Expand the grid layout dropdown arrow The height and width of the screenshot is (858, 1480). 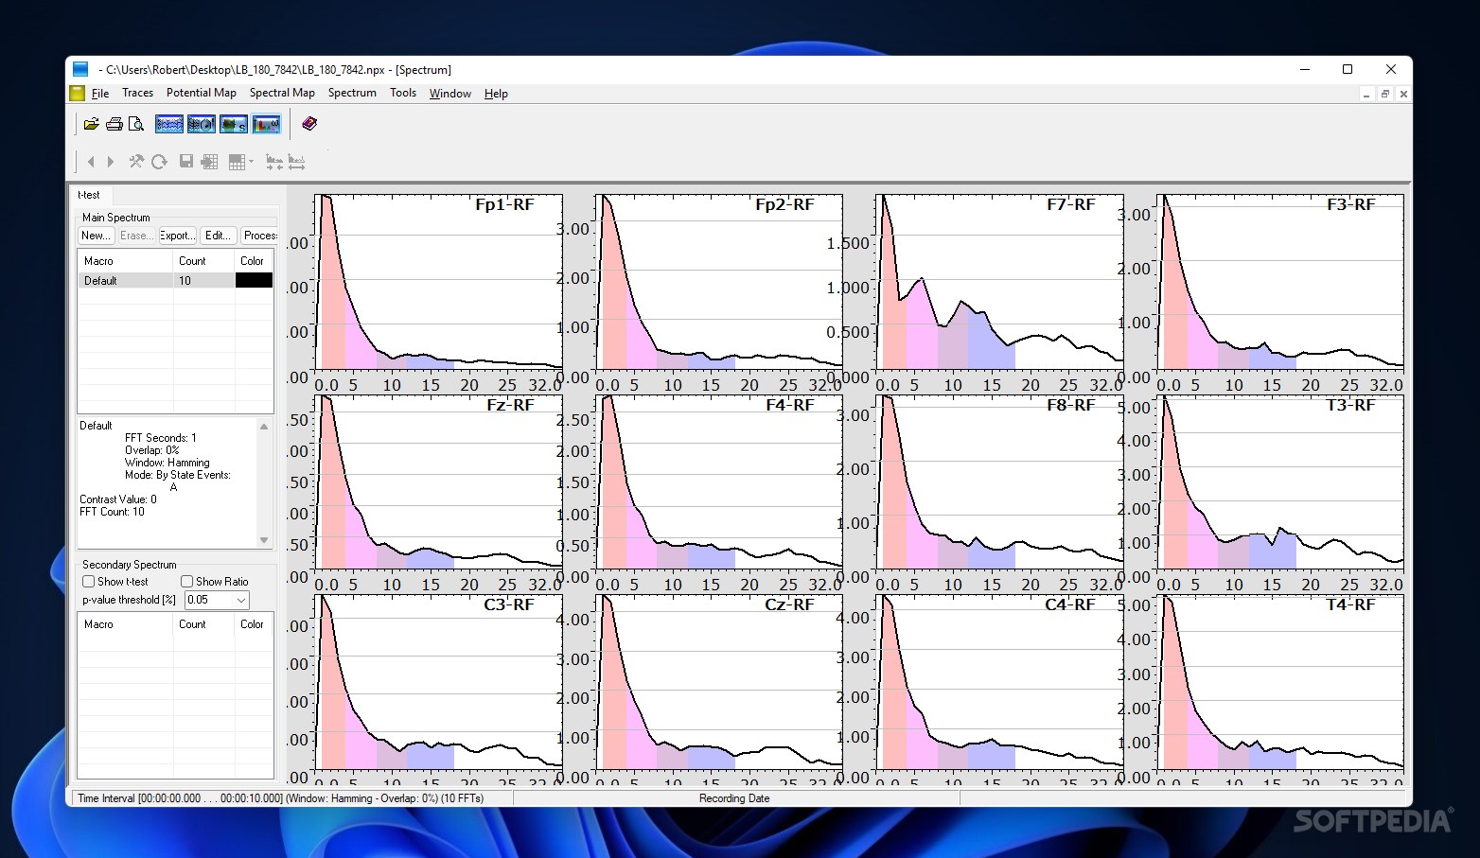[251, 162]
